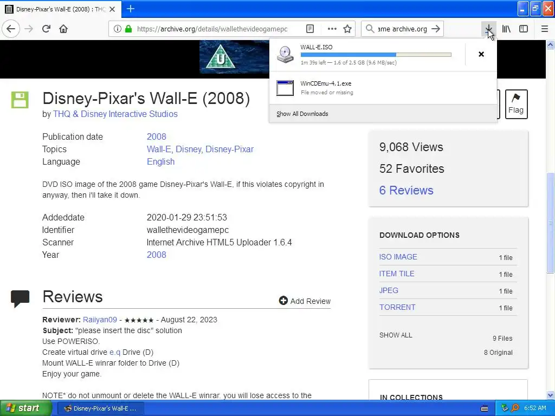Click the e.q link in the review
Screen dimensions: 555x416
115,352
